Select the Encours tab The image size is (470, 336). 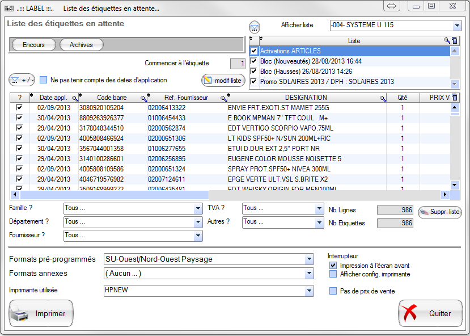[33, 45]
